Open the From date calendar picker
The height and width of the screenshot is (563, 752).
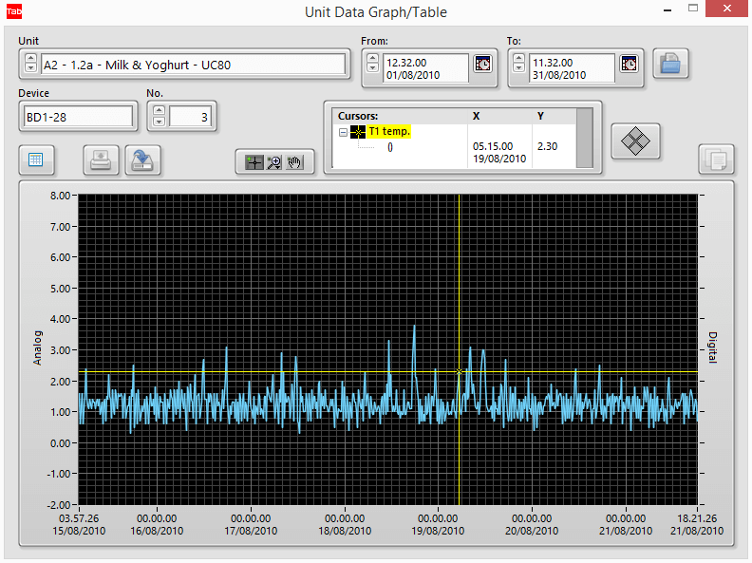click(482, 64)
